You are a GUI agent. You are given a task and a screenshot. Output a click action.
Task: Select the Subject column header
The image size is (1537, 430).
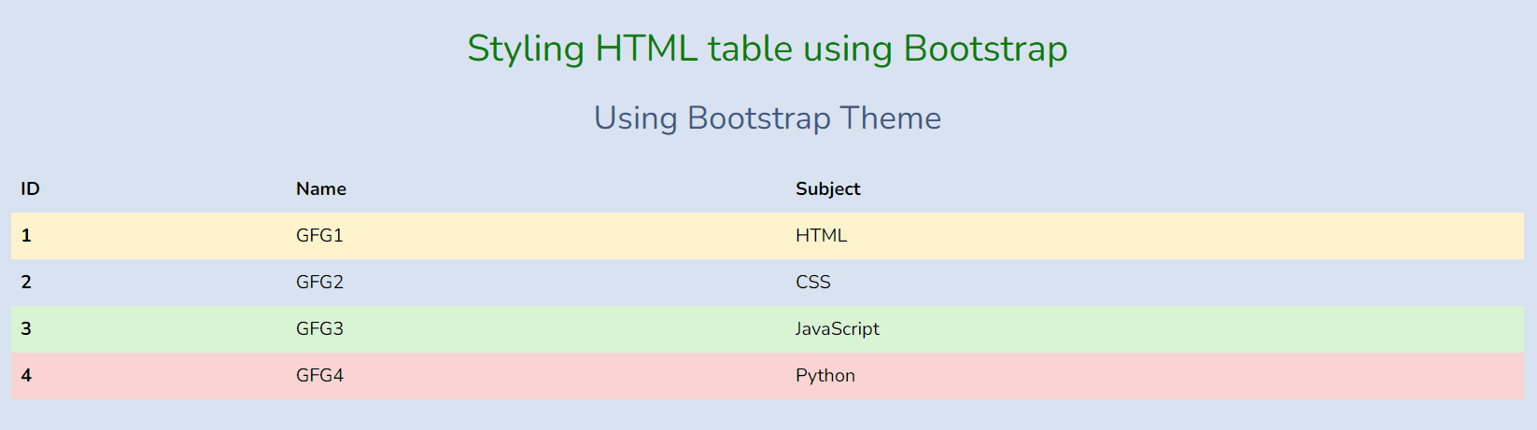(x=1155, y=189)
